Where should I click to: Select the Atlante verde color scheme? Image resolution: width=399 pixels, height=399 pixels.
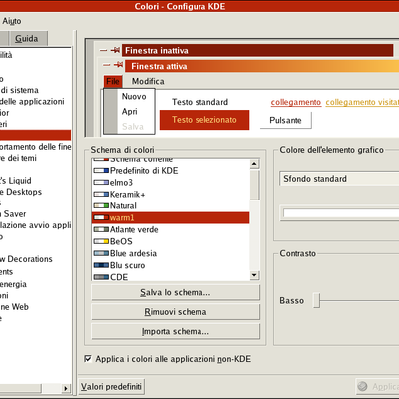pos(171,229)
